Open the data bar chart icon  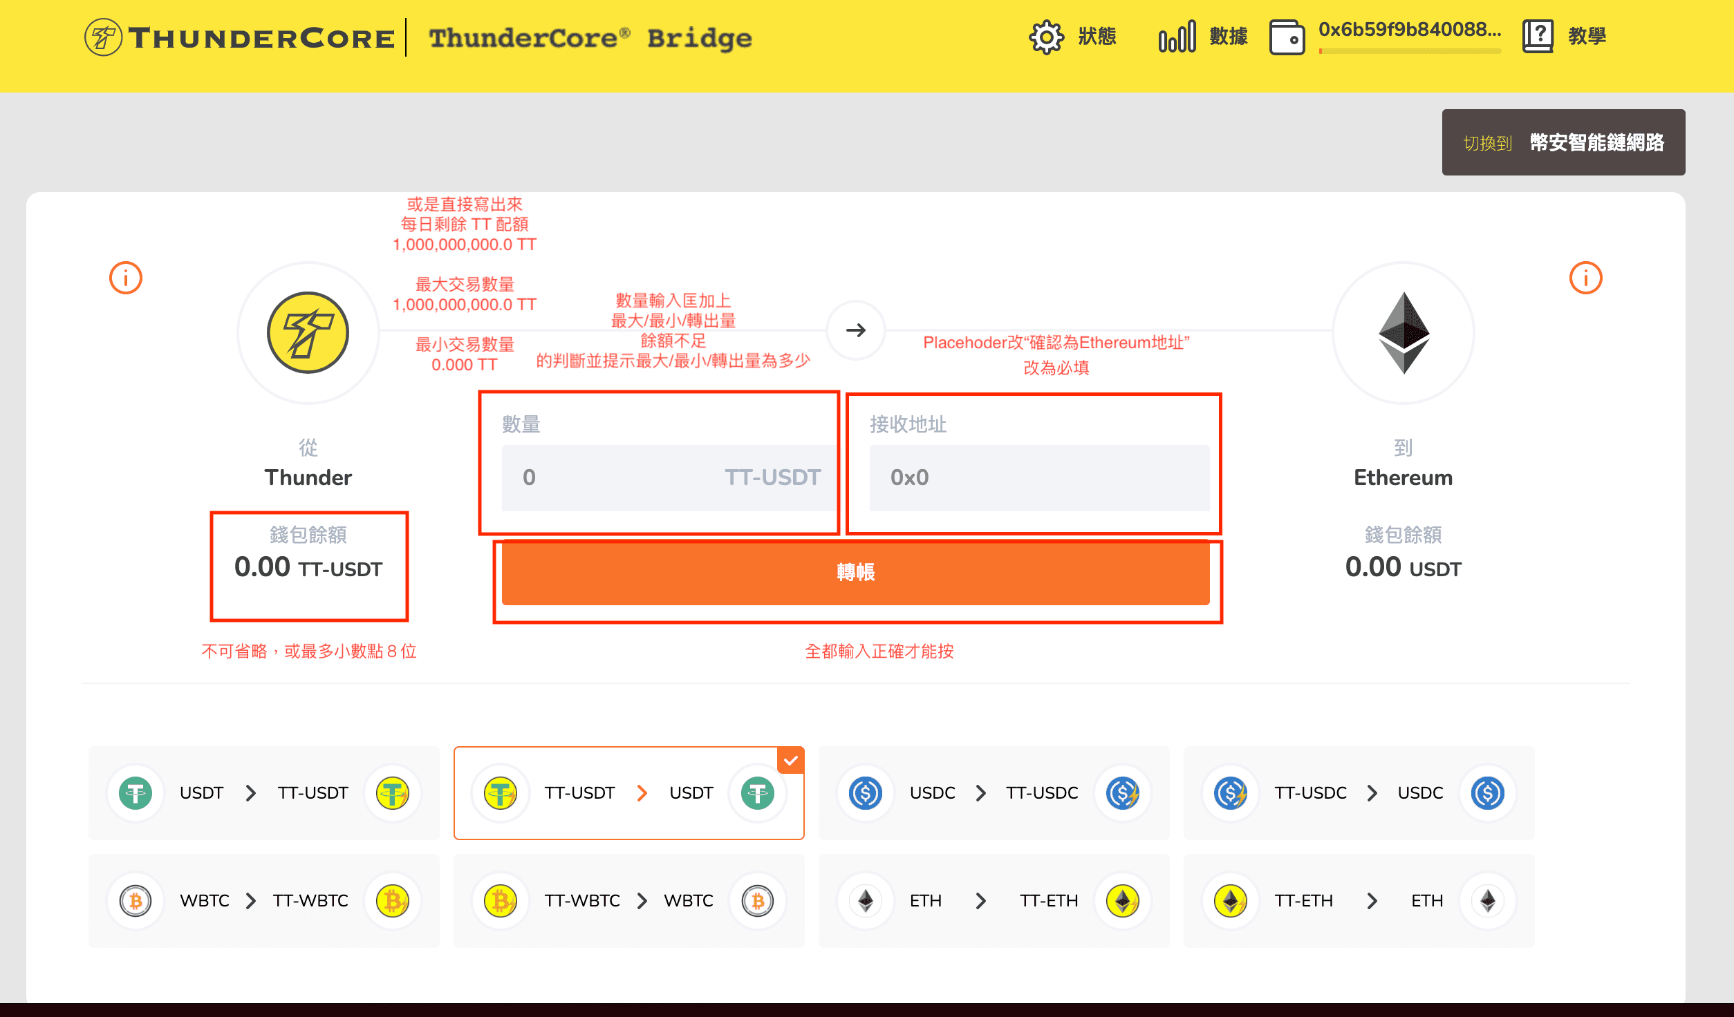pyautogui.click(x=1177, y=37)
